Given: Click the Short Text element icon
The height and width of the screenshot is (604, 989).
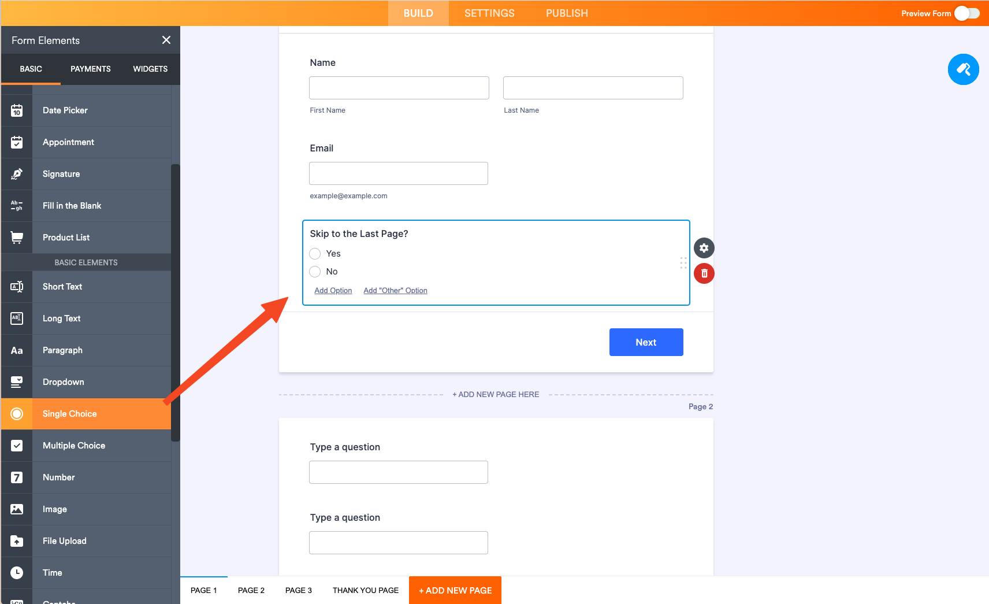Looking at the screenshot, I should coord(17,287).
